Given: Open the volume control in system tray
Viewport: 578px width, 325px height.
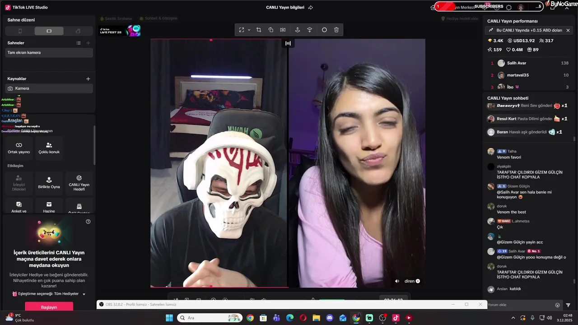Looking at the screenshot, I should tap(550, 318).
